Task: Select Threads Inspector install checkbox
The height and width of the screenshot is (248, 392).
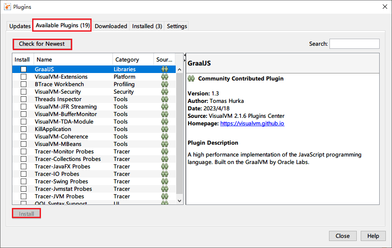Action: tap(23, 99)
